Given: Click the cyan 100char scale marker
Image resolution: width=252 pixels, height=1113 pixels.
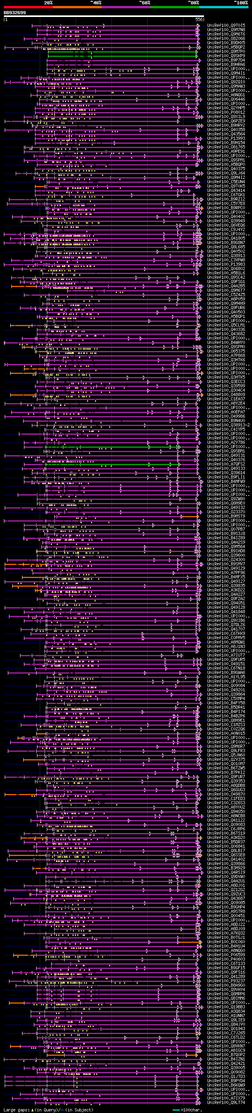Looking at the screenshot, I should tap(176, 1109).
